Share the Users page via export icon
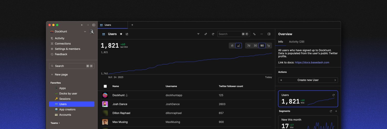The image size is (387, 129). [127, 34]
